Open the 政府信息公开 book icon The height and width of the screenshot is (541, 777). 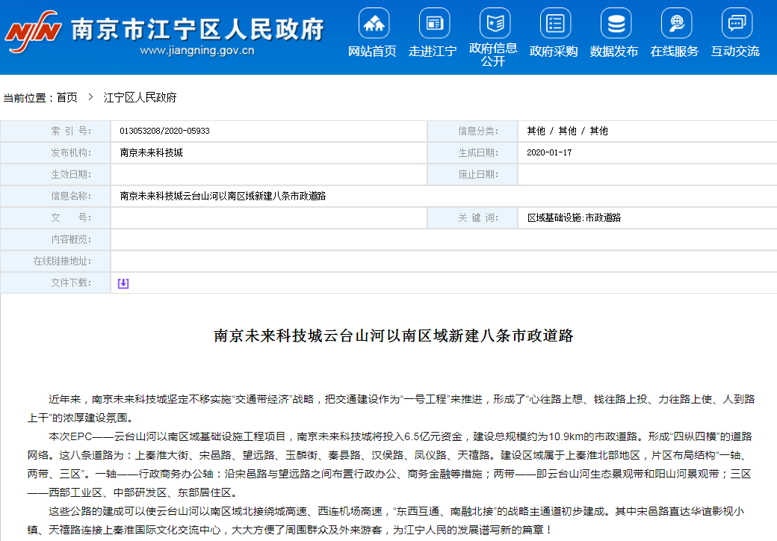[x=494, y=24]
